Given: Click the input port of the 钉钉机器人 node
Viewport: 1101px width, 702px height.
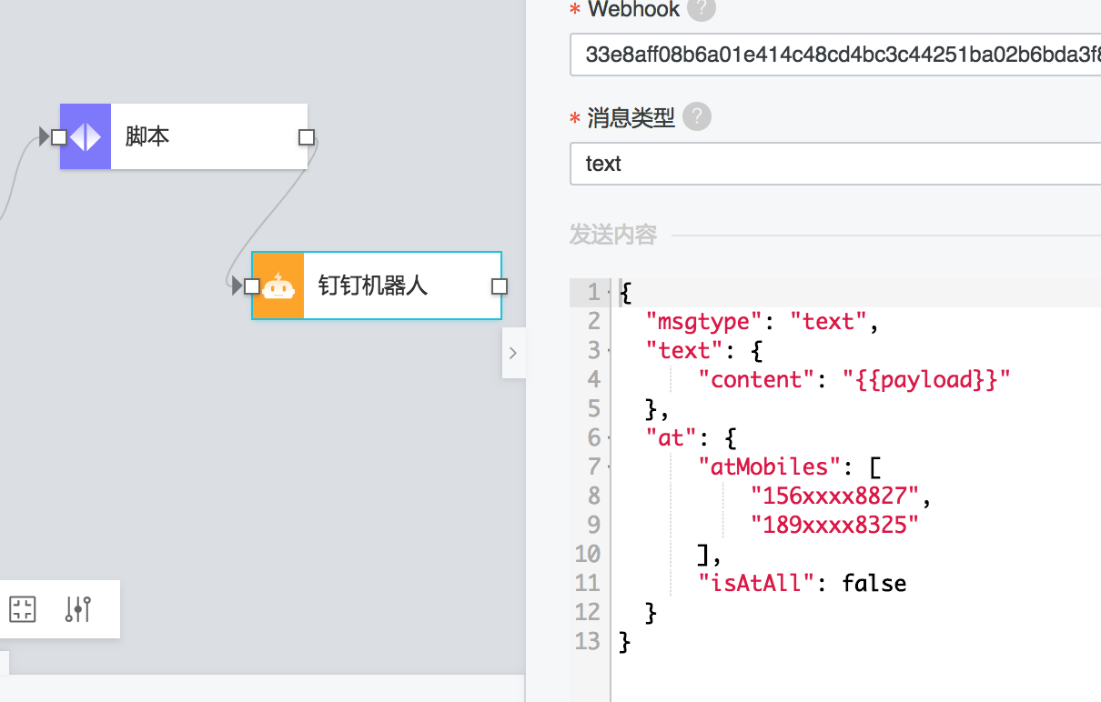Looking at the screenshot, I should coord(251,286).
